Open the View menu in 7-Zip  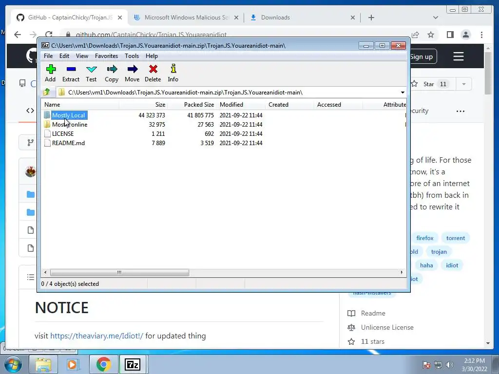click(x=82, y=56)
